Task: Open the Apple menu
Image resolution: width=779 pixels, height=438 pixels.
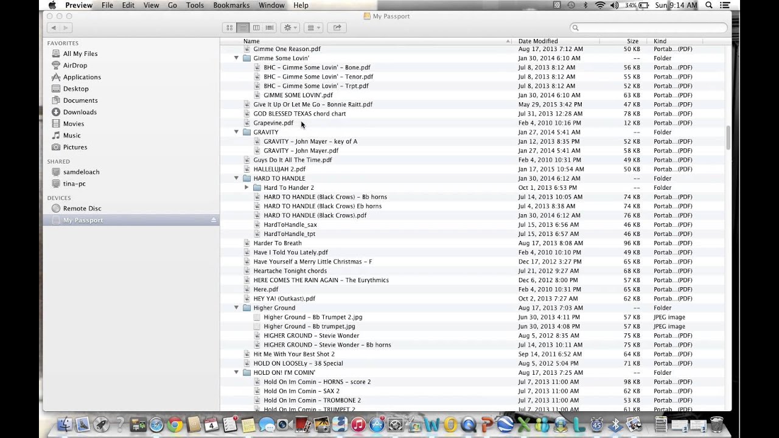Action: coord(52,5)
